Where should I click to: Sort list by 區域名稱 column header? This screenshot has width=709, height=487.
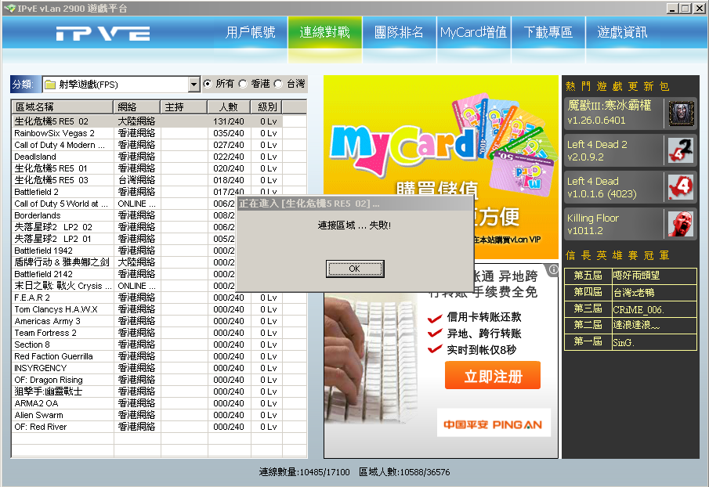[x=63, y=106]
